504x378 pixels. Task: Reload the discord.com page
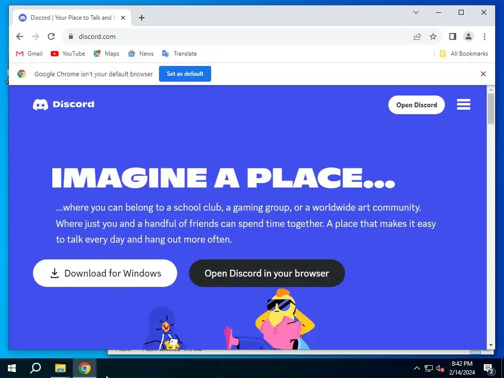pos(51,36)
